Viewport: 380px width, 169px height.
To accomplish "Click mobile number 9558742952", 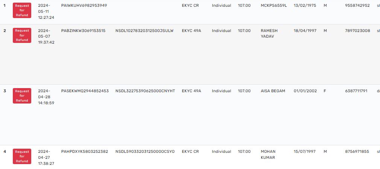I will [x=357, y=5].
